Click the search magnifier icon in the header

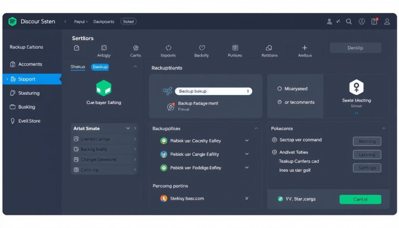pos(349,22)
